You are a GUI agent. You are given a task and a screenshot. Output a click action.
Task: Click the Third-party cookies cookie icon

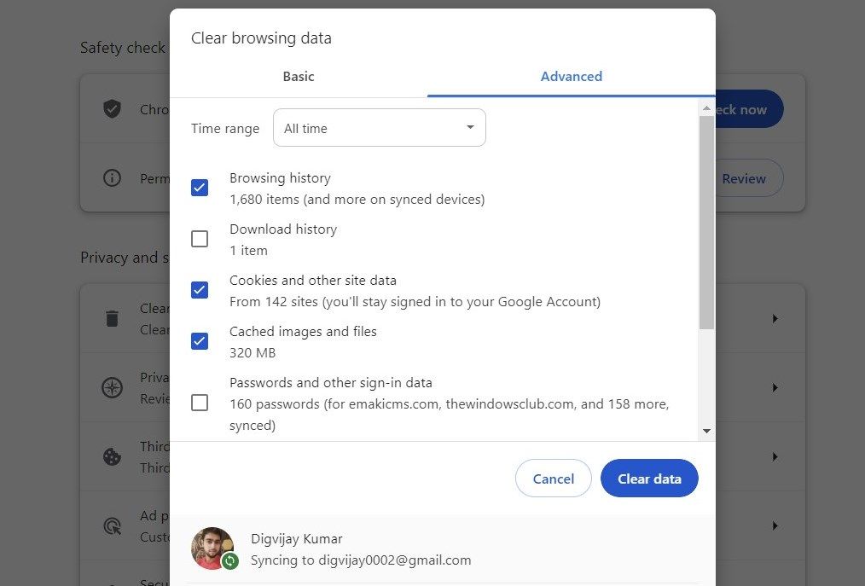coord(112,456)
